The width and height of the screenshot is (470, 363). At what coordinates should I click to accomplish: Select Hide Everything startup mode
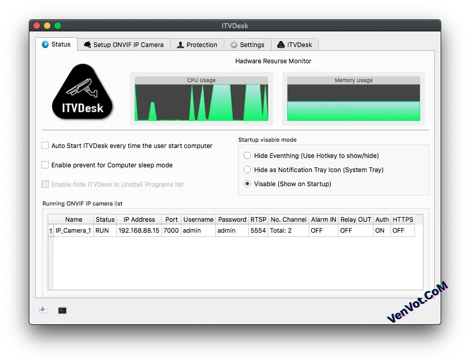click(247, 155)
